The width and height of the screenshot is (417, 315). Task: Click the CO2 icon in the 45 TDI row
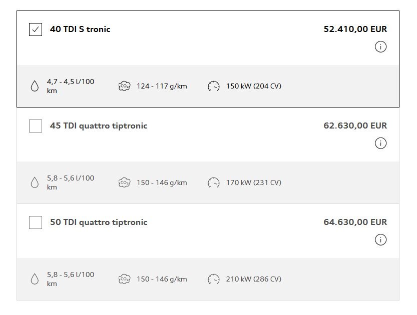click(x=124, y=182)
